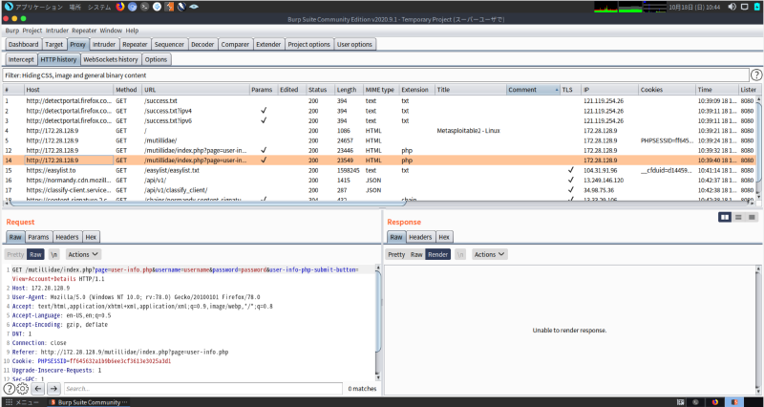The width and height of the screenshot is (764, 407).
Task: Click the request Search input field
Action: (202, 389)
